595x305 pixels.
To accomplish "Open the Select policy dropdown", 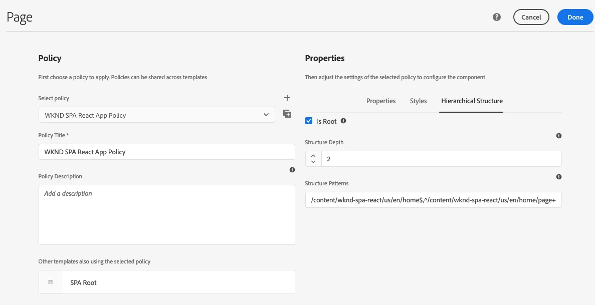I will point(157,115).
